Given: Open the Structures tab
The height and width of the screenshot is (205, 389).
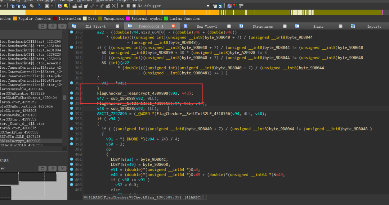Looking at the screenshot, I should click(x=263, y=26).
